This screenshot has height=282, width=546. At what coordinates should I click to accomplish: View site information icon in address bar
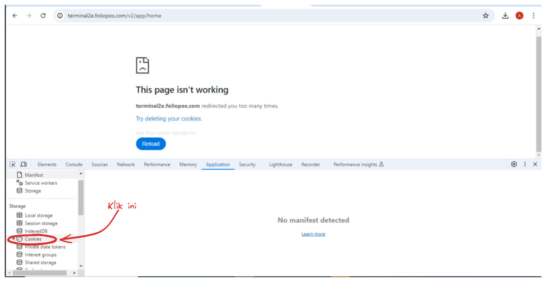click(x=60, y=16)
